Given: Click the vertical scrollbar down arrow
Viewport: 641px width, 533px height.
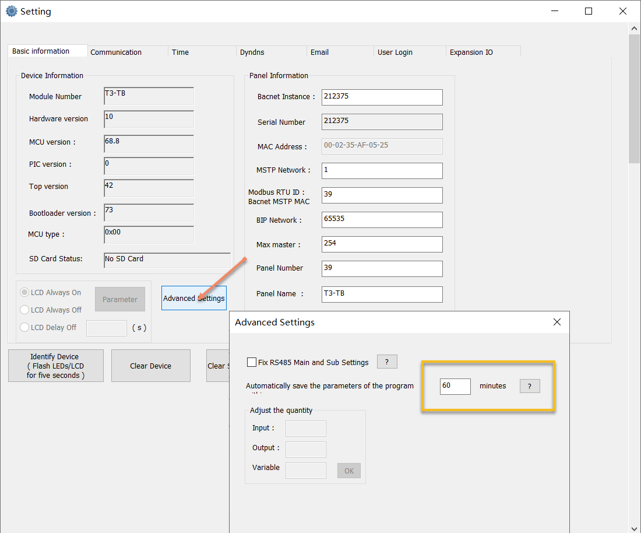Looking at the screenshot, I should 634,528.
